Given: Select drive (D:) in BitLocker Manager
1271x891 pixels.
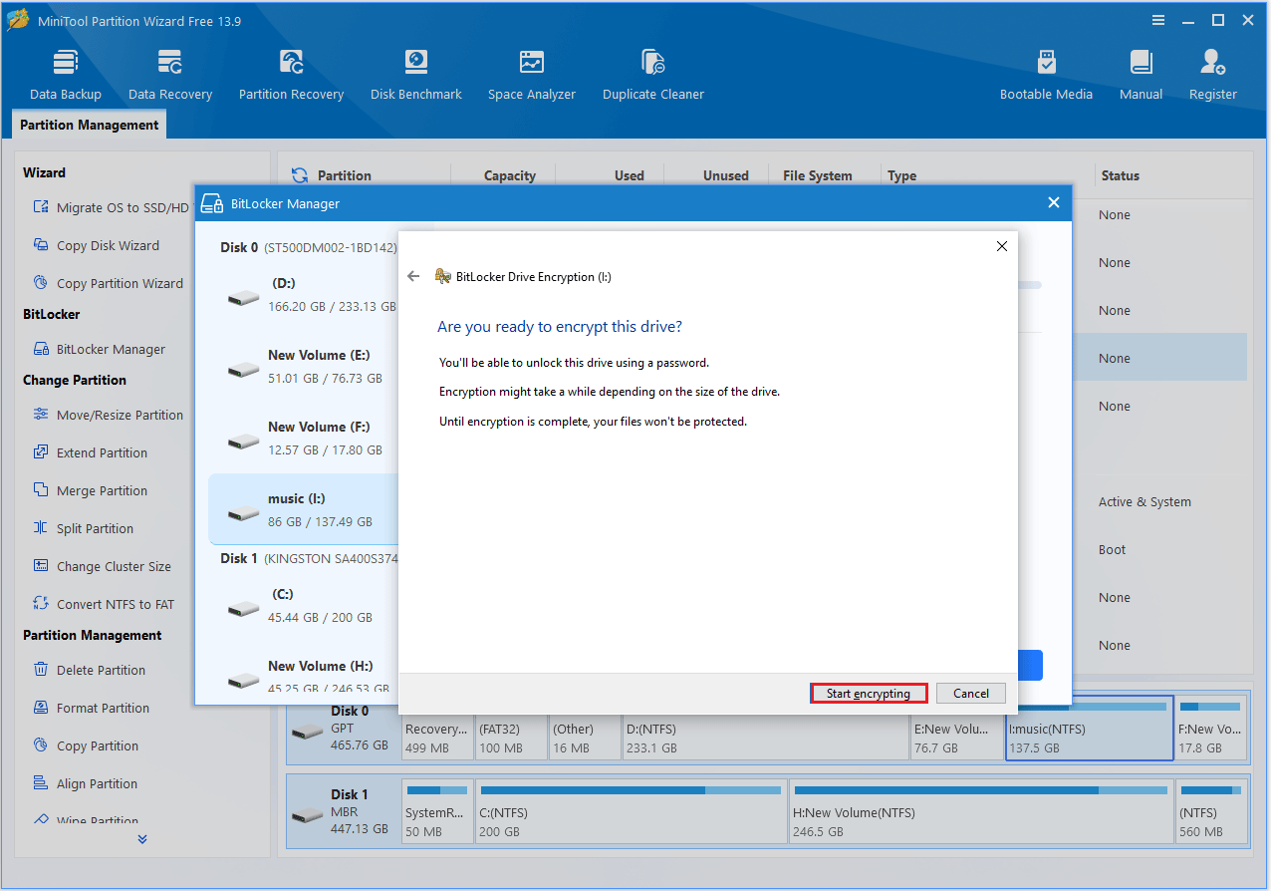Looking at the screenshot, I should [x=304, y=295].
